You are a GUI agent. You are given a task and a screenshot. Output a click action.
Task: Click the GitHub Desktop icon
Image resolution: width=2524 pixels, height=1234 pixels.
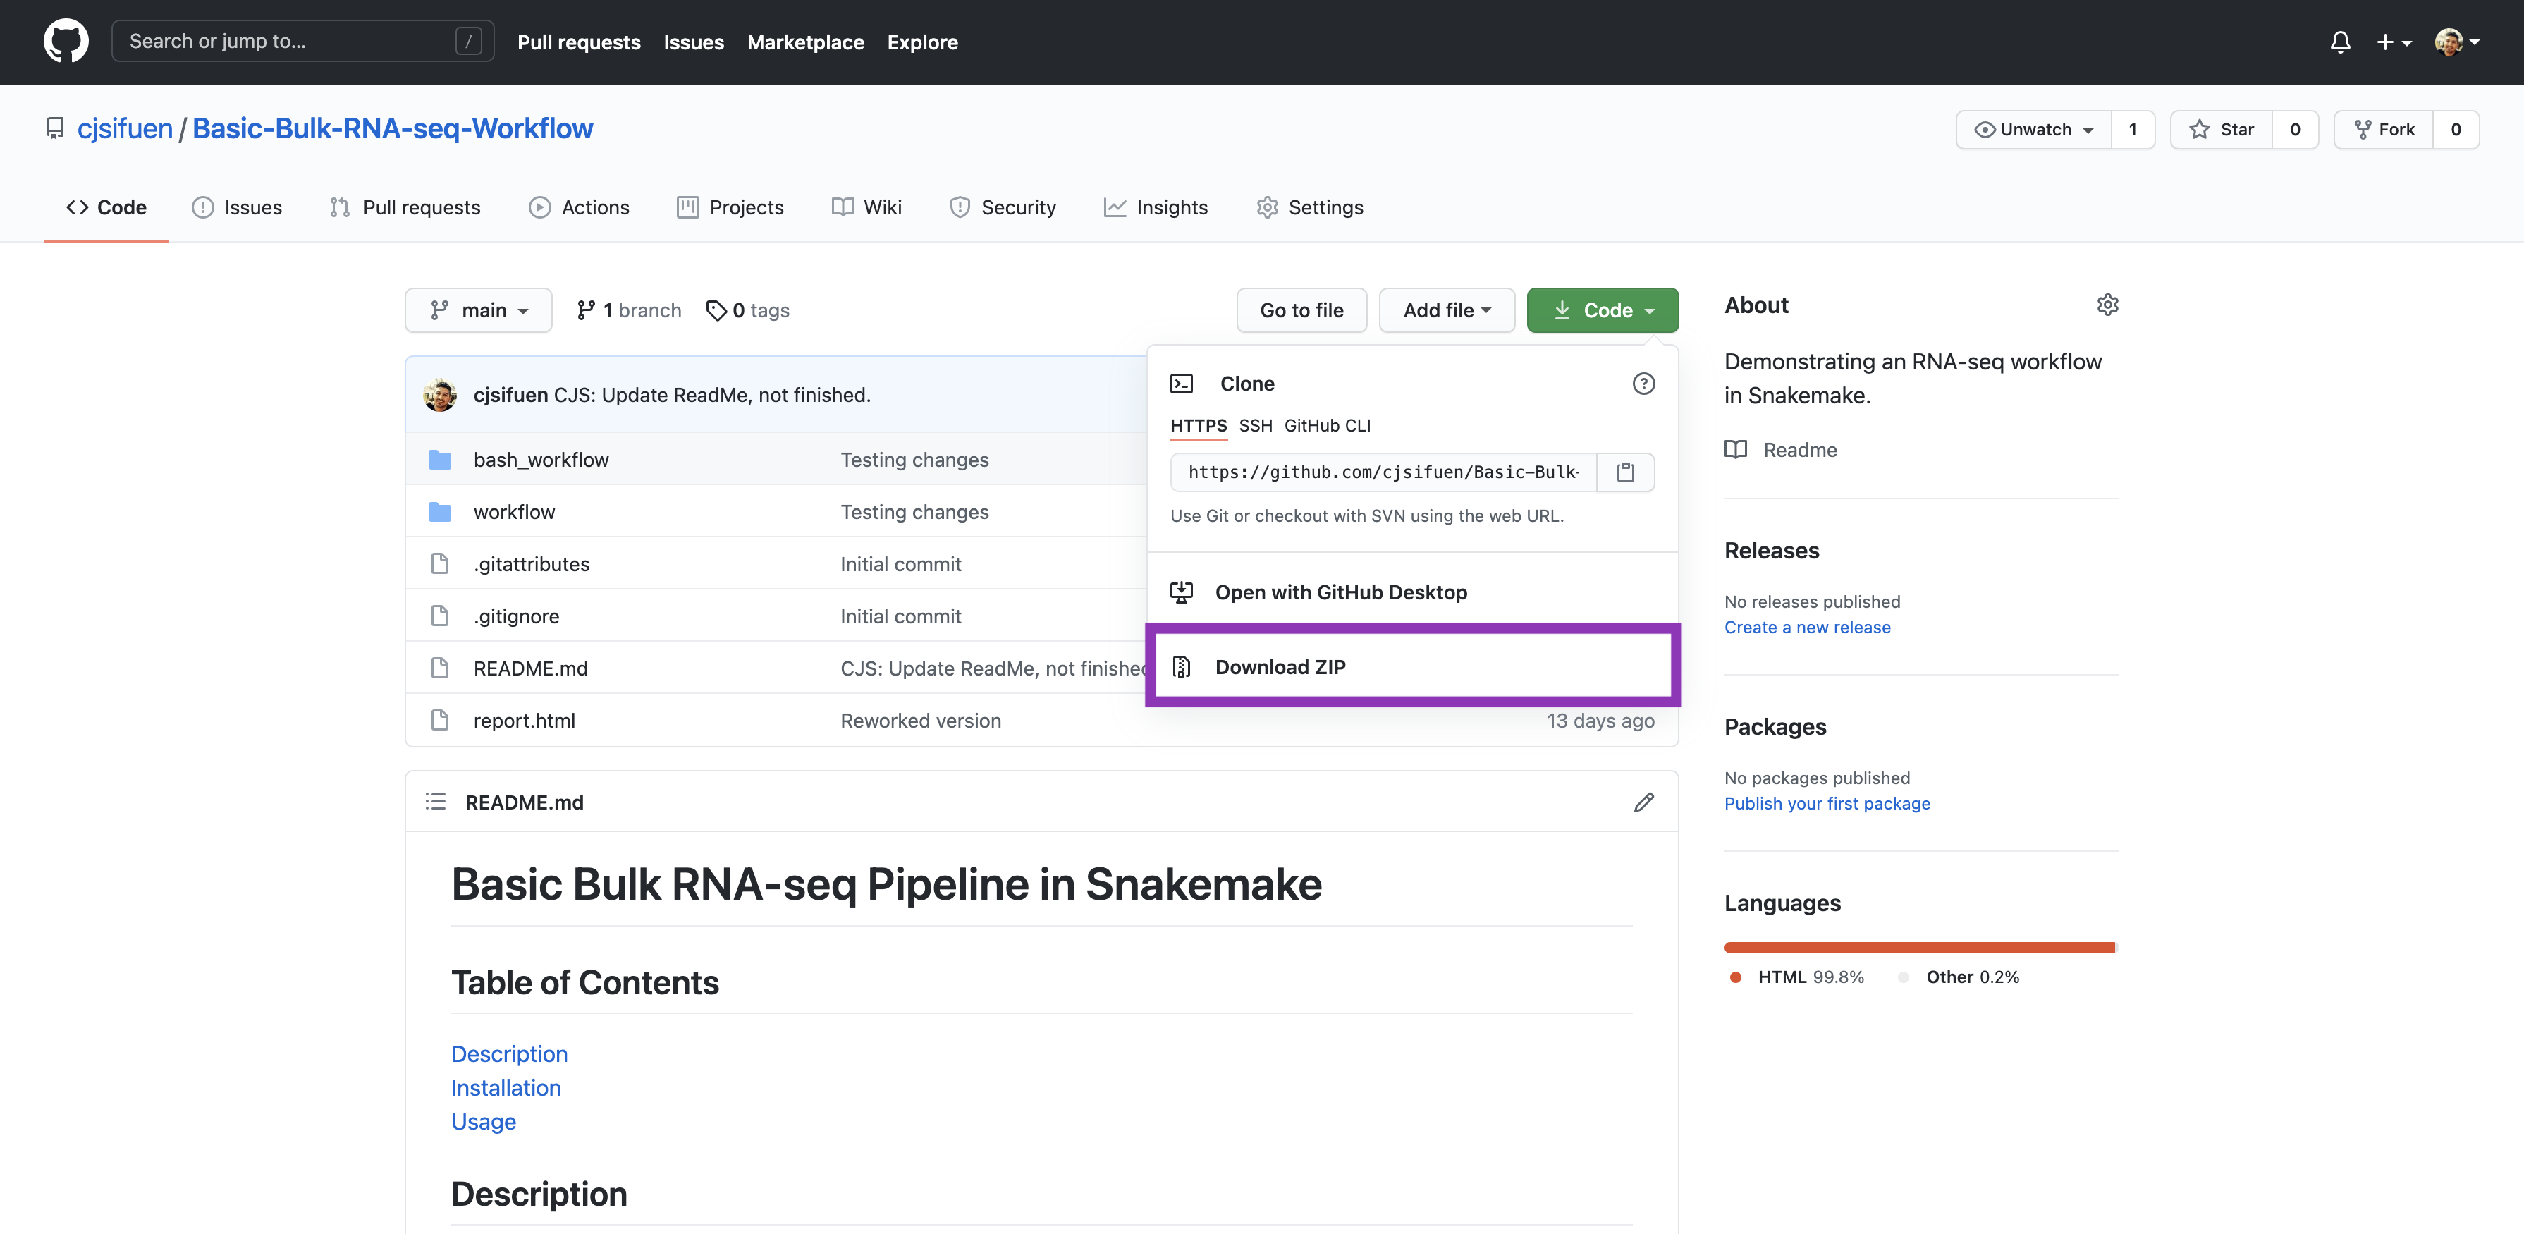(1182, 592)
